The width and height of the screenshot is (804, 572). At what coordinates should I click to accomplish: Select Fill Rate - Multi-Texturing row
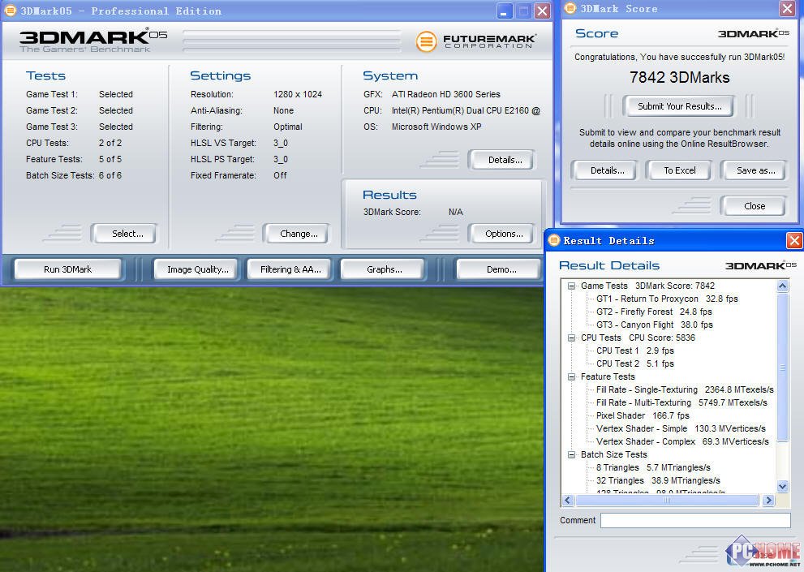click(x=681, y=402)
